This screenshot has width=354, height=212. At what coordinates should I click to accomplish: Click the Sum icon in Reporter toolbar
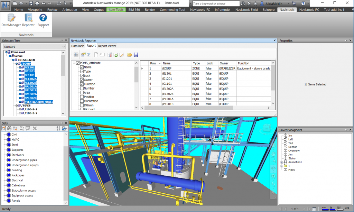(x=89, y=54)
